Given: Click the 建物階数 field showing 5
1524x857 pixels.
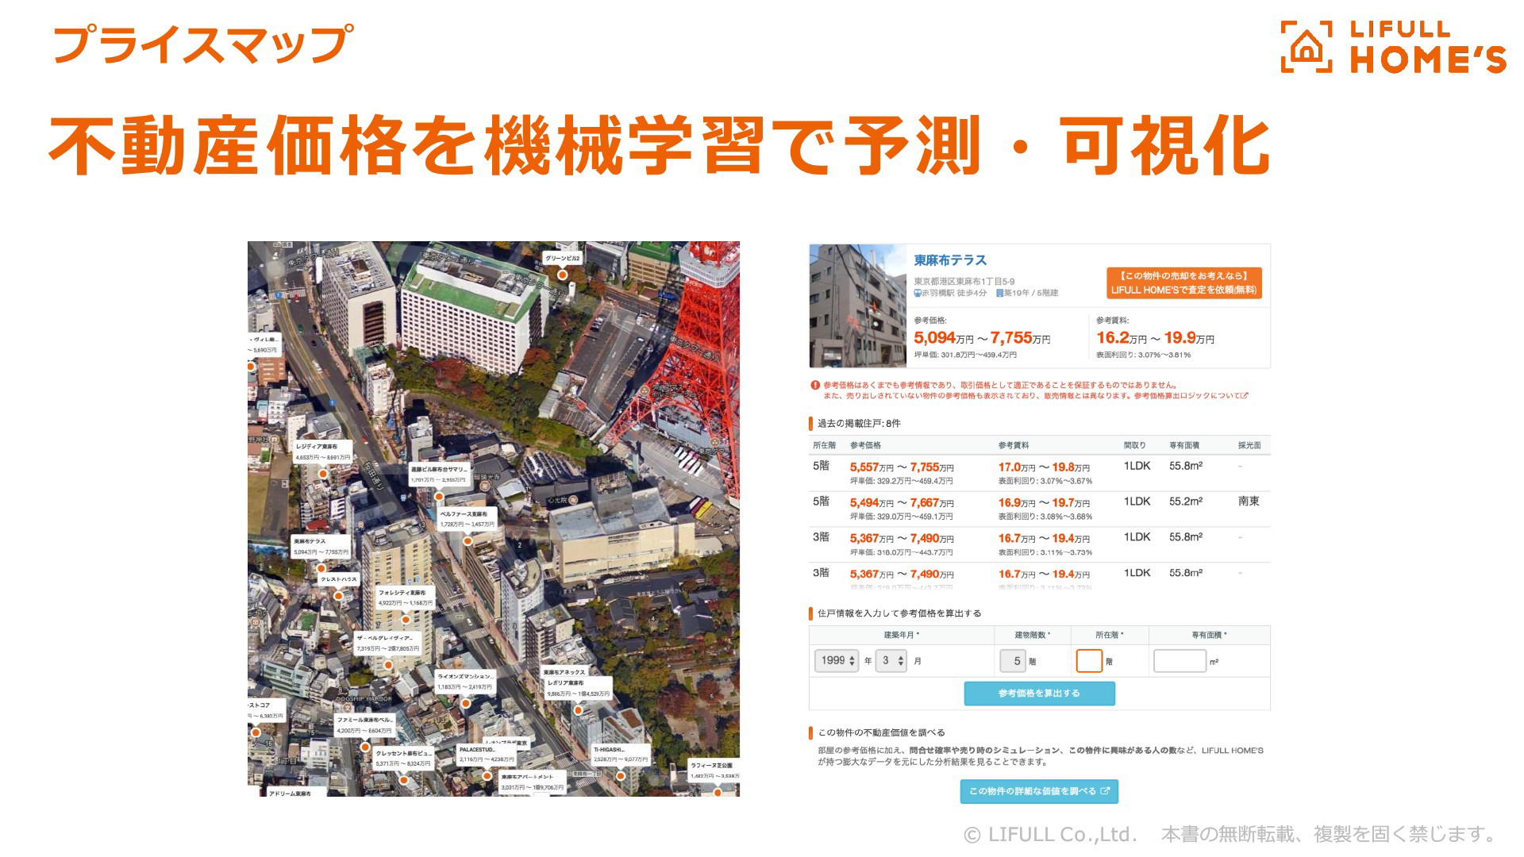Looking at the screenshot, I should [x=1013, y=661].
